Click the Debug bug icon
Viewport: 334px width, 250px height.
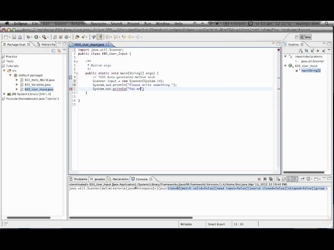click(28, 37)
